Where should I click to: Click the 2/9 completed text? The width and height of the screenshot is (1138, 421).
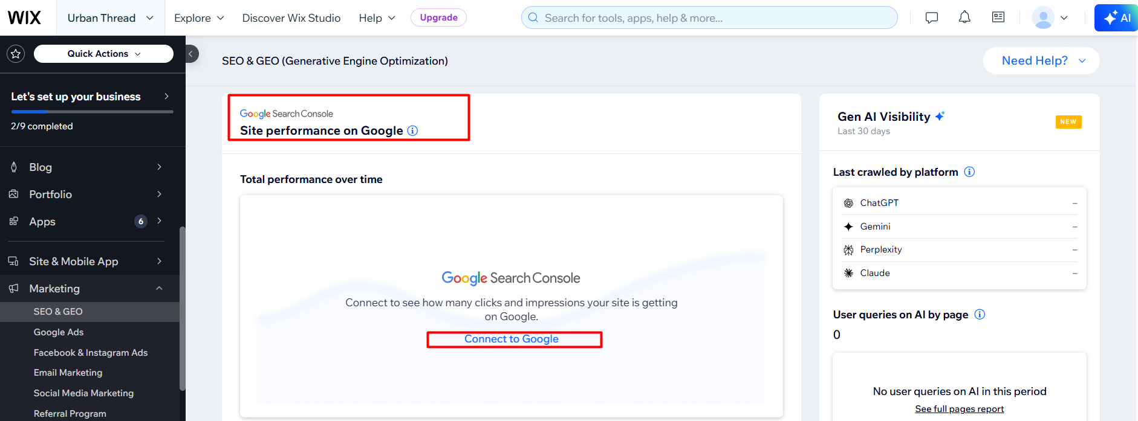(x=42, y=126)
